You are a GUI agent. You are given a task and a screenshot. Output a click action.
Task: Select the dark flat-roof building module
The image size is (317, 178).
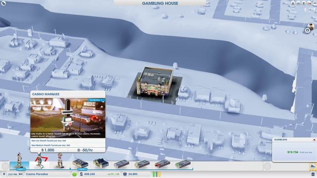tap(80, 164)
